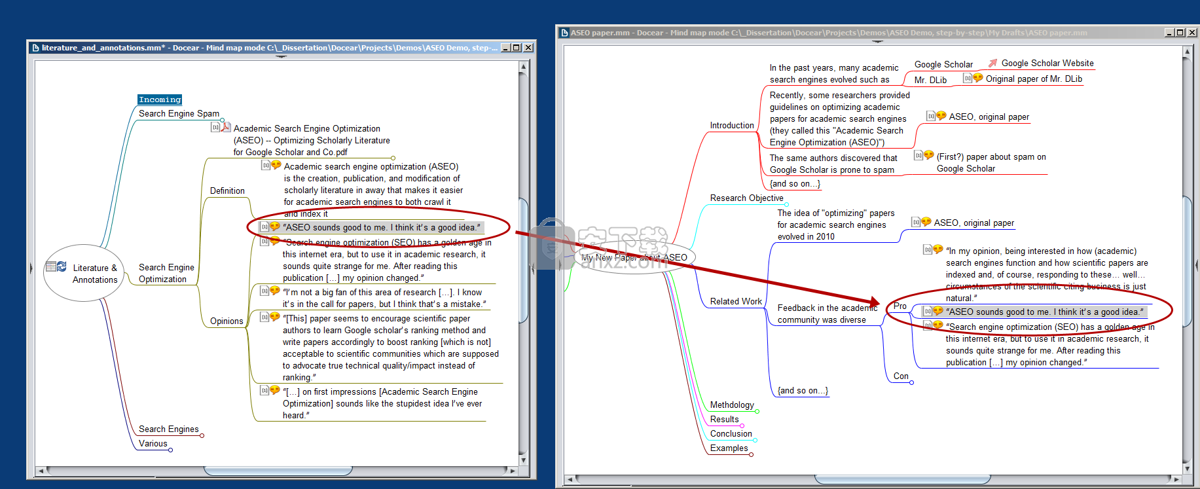Expand the Examples node fold circle
The width and height of the screenshot is (1200, 489).
(x=751, y=454)
